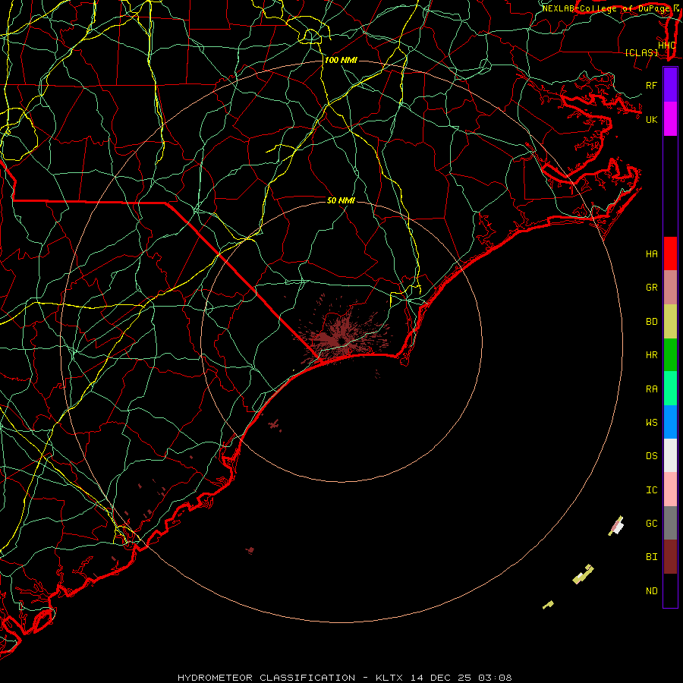Click the HA legend label text

pyautogui.click(x=652, y=254)
